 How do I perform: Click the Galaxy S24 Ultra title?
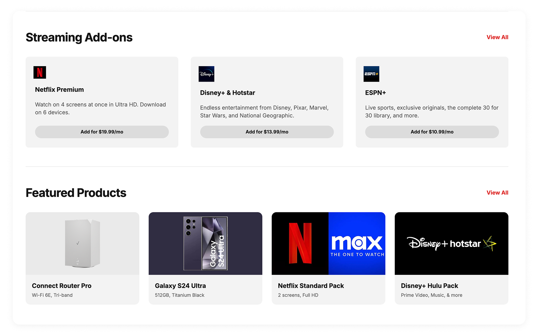(x=180, y=286)
